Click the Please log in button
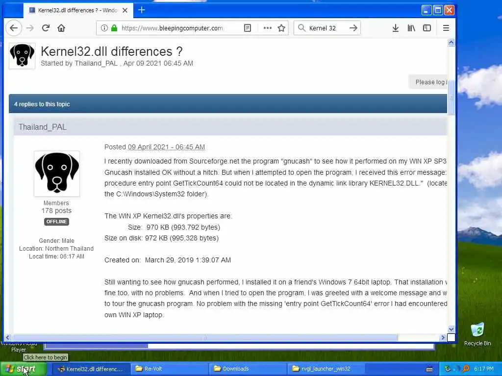 tap(428, 82)
